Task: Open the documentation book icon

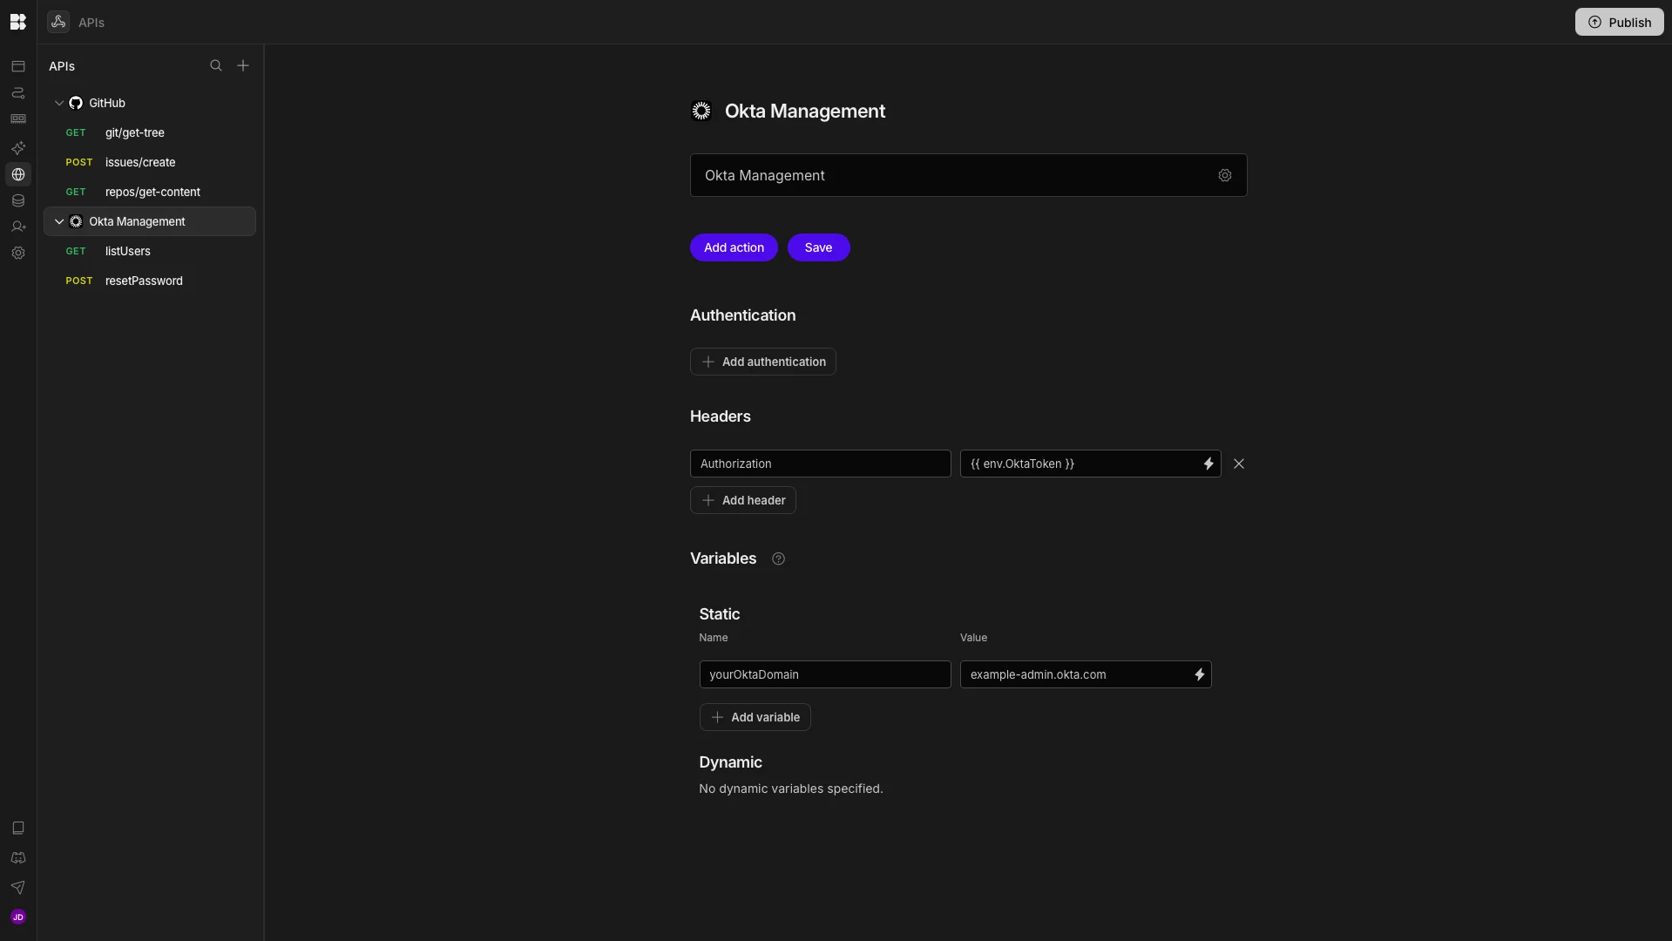Action: (x=18, y=828)
